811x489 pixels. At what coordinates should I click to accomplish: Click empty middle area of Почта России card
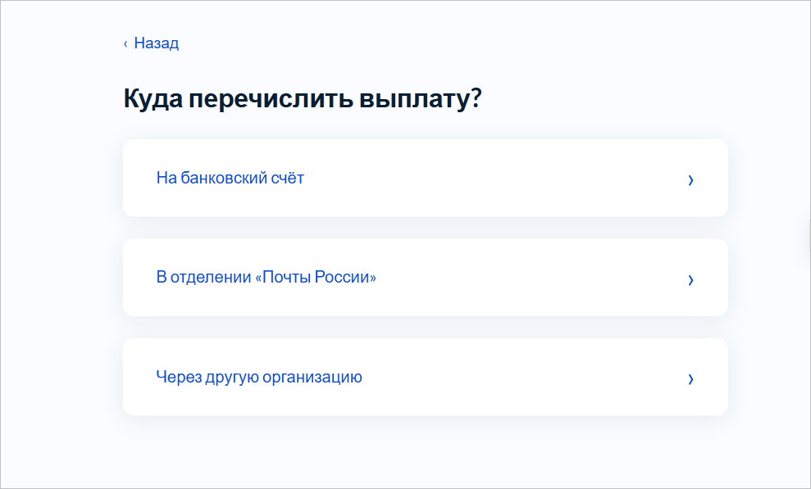click(x=527, y=278)
